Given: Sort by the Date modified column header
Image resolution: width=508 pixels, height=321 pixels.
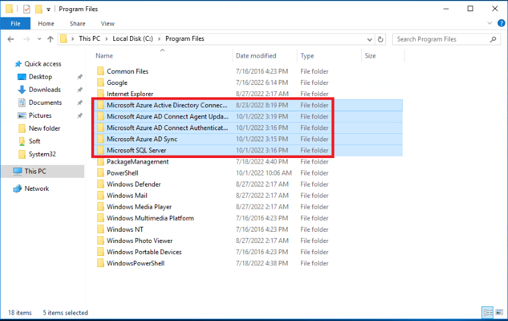Looking at the screenshot, I should click(x=256, y=56).
